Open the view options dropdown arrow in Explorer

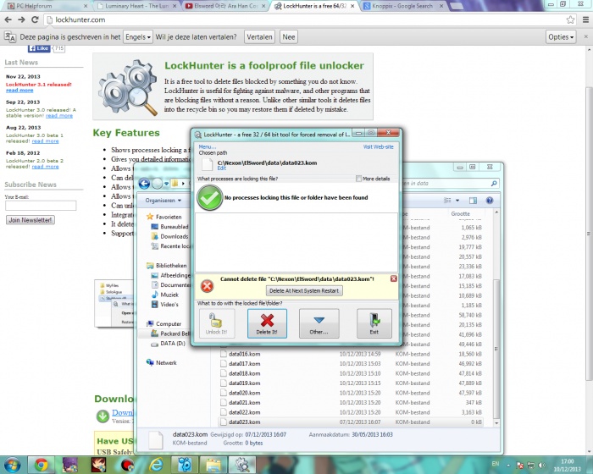click(x=457, y=201)
